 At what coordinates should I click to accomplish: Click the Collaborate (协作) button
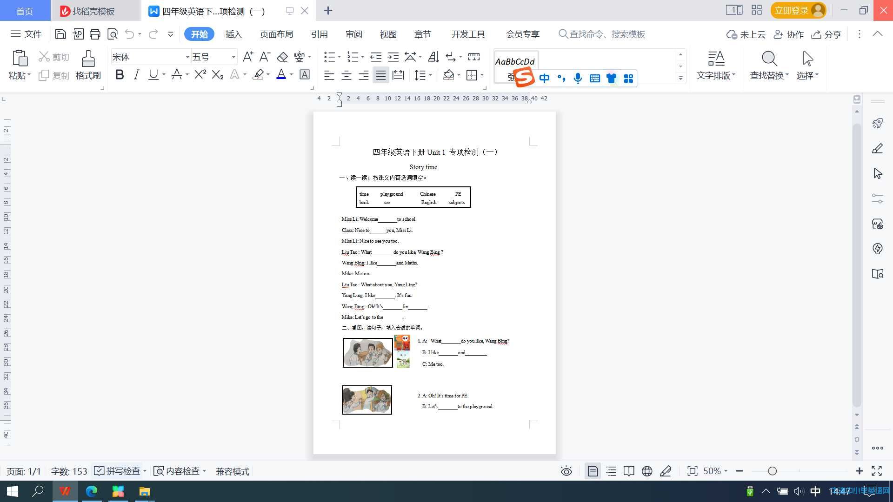coord(789,34)
